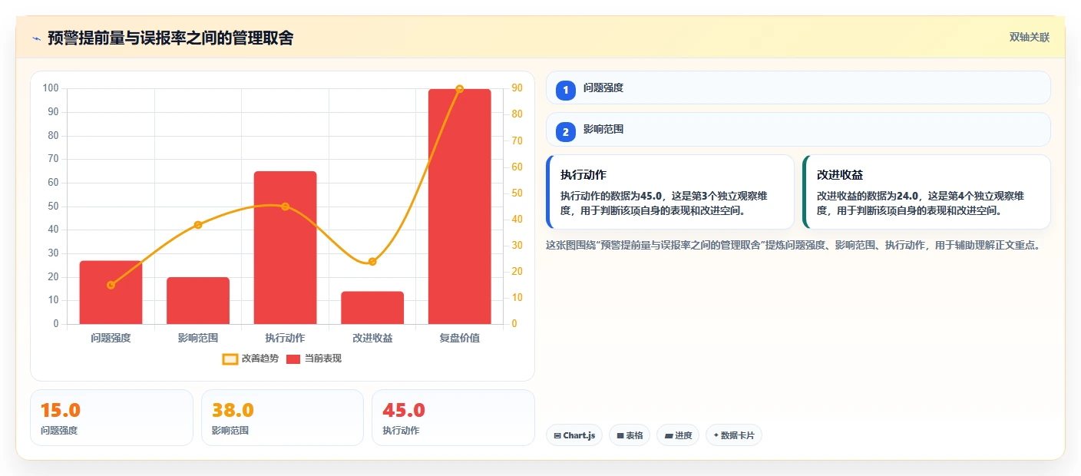Click the 执行动作 x-axis label

tap(285, 338)
